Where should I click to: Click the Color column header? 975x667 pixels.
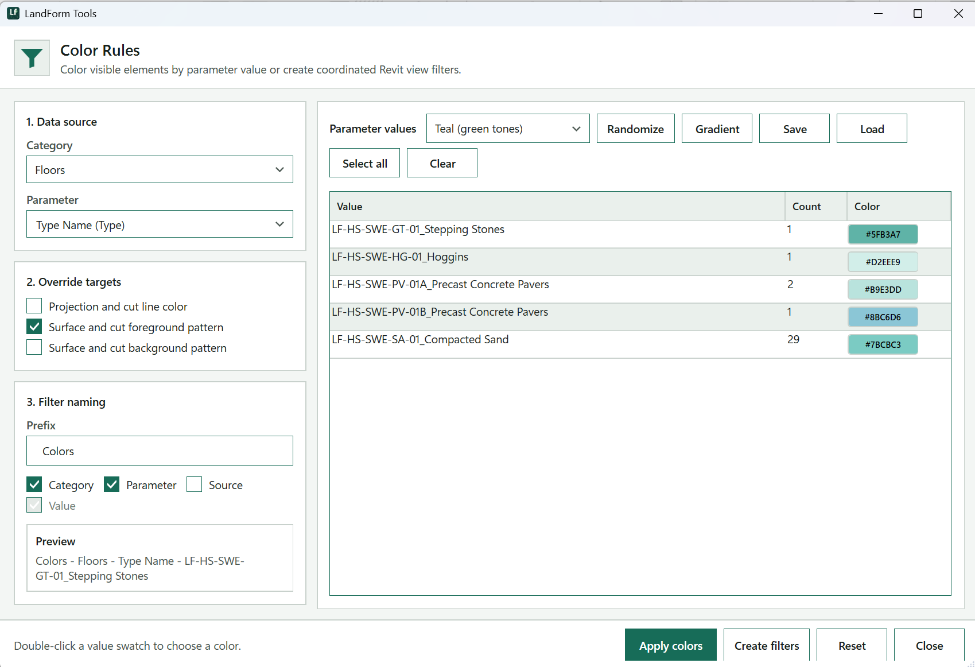[898, 206]
